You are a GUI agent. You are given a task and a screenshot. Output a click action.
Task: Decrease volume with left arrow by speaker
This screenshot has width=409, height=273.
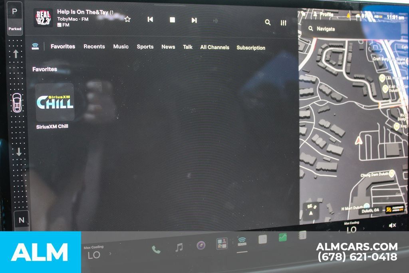point(383,226)
